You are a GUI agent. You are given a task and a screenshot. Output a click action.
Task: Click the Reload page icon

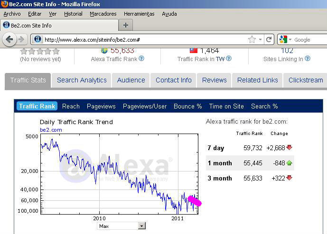(269, 39)
